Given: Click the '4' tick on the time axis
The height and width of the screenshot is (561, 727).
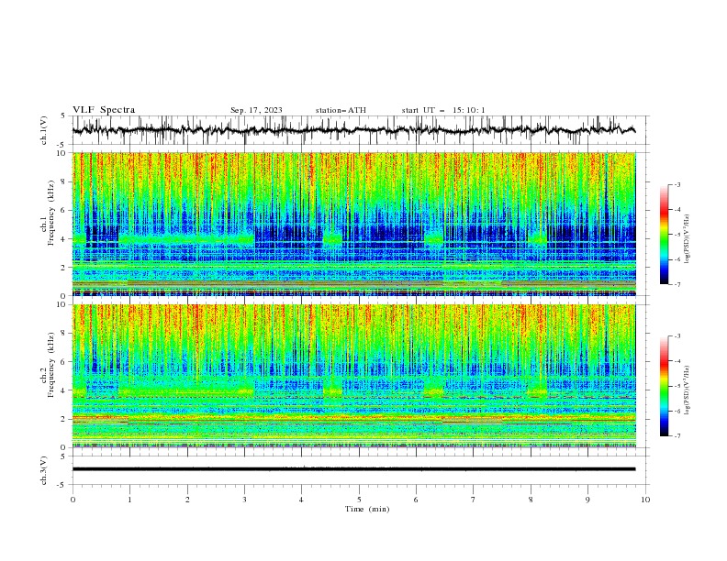Looking at the screenshot, I should click(x=301, y=500).
